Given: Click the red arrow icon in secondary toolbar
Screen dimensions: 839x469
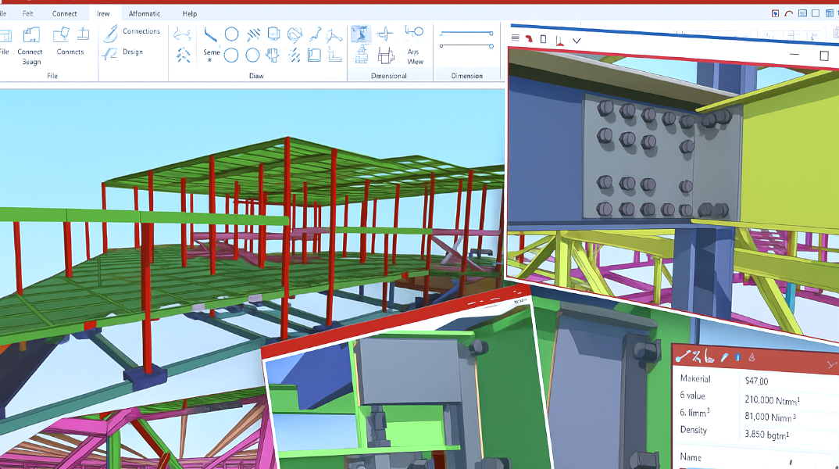Looking at the screenshot, I should pyautogui.click(x=529, y=38).
